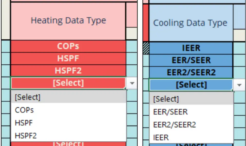
Task: Choose EER/SEER from the cooling dropdown list
Action: coord(170,112)
